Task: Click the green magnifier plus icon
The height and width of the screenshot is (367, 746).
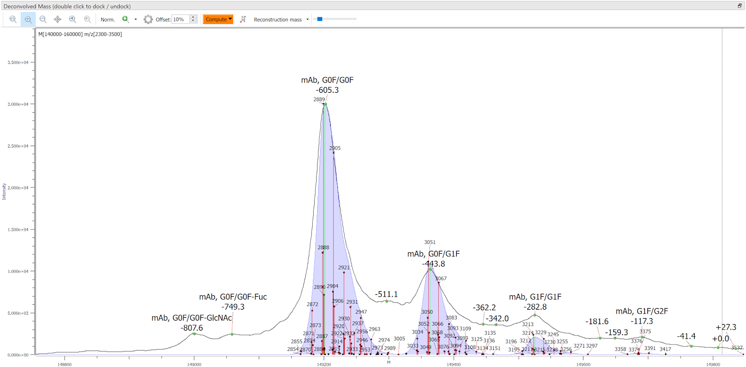Action: 126,19
